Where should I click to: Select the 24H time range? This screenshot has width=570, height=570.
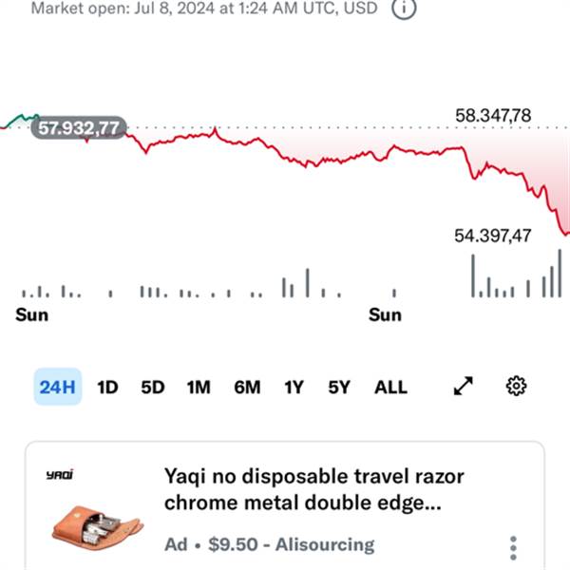click(58, 387)
